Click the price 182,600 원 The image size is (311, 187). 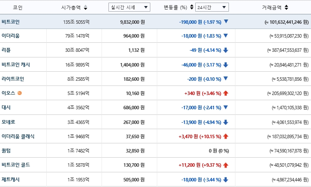[134, 79]
